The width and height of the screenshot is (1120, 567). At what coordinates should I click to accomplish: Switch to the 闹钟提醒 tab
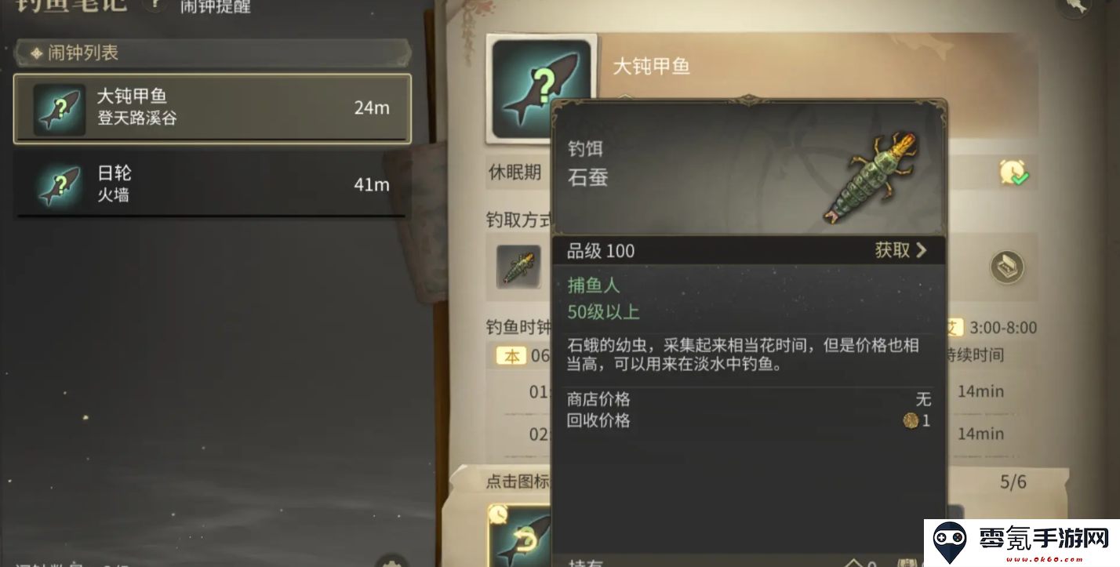tap(216, 6)
